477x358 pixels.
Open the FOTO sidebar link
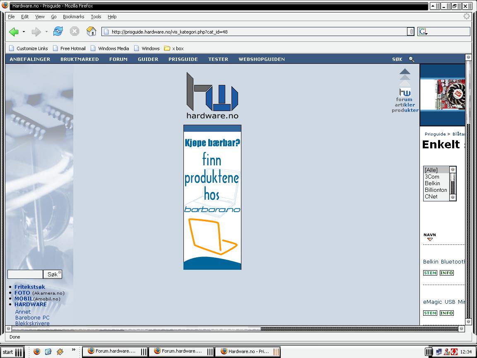(x=22, y=293)
